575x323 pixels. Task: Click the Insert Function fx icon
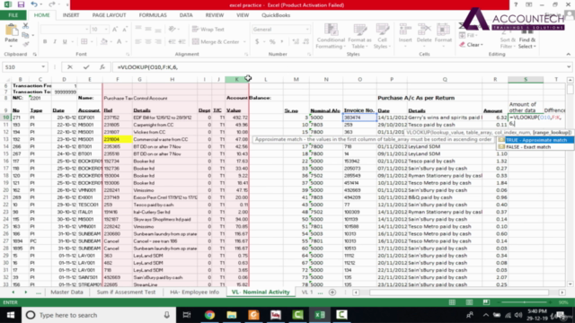pyautogui.click(x=102, y=67)
